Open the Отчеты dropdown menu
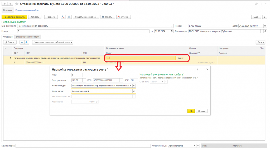 [x=123, y=17]
